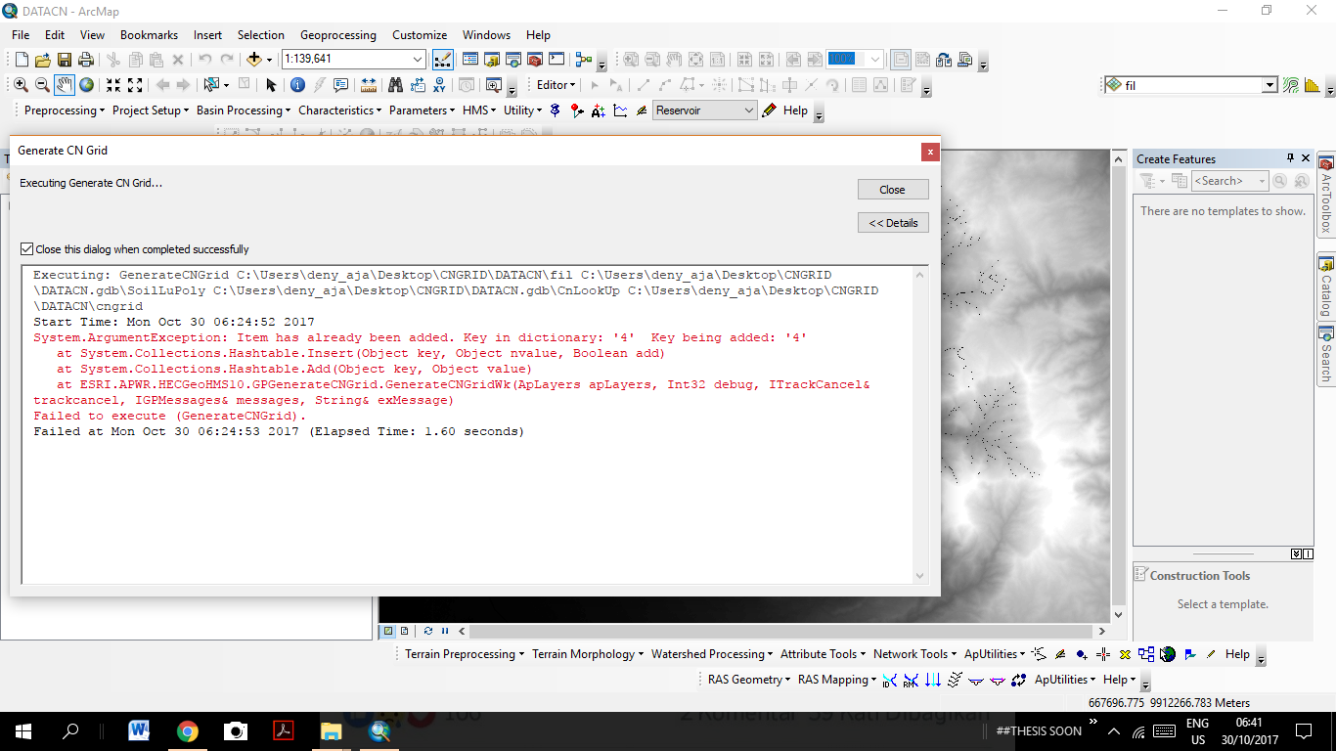Viewport: 1336px width, 751px height.
Task: Open the RAS Geometry dropdown
Action: pos(750,680)
